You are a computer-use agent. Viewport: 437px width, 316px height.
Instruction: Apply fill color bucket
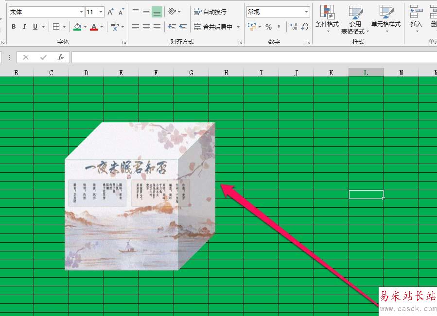(x=77, y=27)
